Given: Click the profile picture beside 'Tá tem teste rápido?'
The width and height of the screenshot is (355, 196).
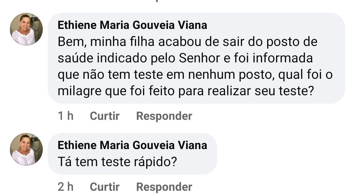Looking at the screenshot, I should [x=26, y=149].
